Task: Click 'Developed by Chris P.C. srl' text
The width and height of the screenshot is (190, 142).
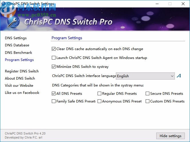Action: (x=23, y=137)
